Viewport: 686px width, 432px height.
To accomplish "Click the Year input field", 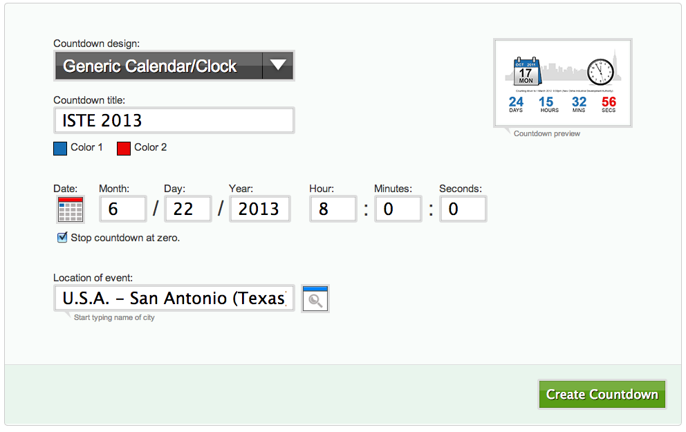I will point(259,209).
